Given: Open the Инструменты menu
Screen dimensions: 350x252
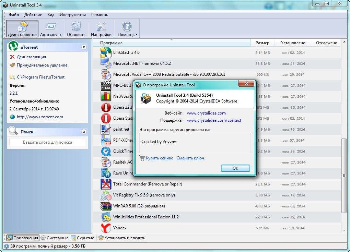Looking at the screenshot, I should 72,15.
